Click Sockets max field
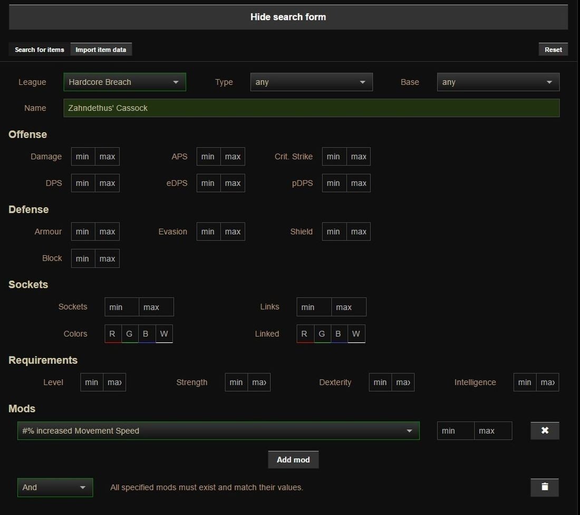Screen dimensions: 580x515 click(x=156, y=307)
